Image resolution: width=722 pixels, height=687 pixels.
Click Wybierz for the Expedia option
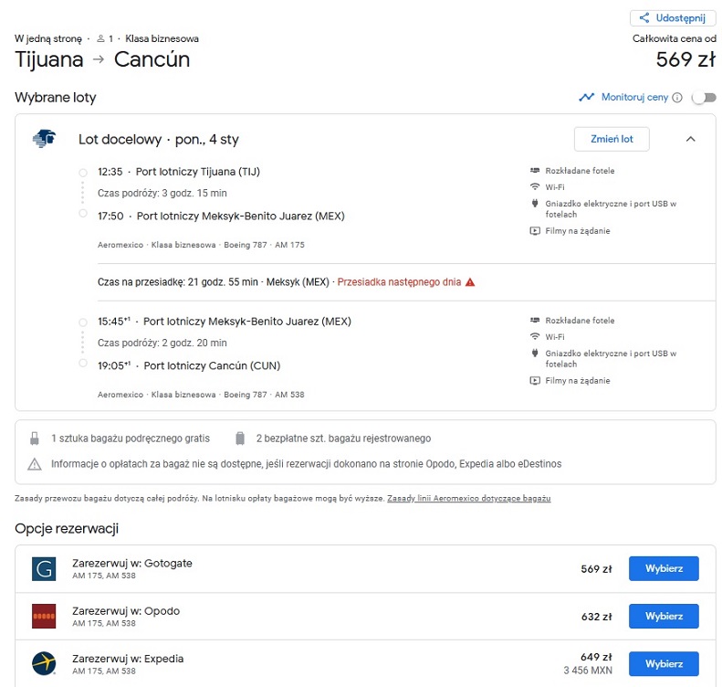[664, 664]
